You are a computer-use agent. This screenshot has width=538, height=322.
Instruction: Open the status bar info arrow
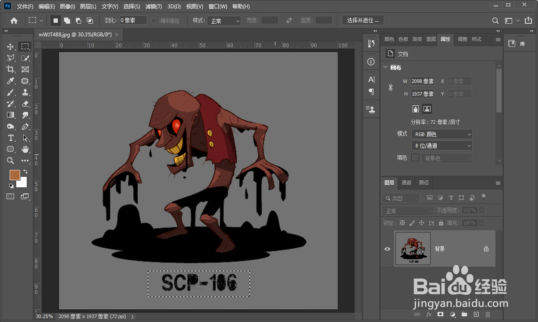click(x=132, y=316)
